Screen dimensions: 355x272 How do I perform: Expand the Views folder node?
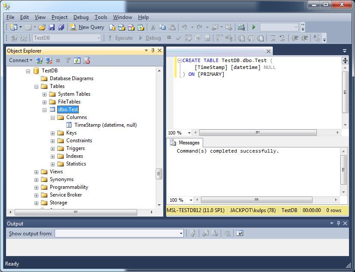[37, 172]
